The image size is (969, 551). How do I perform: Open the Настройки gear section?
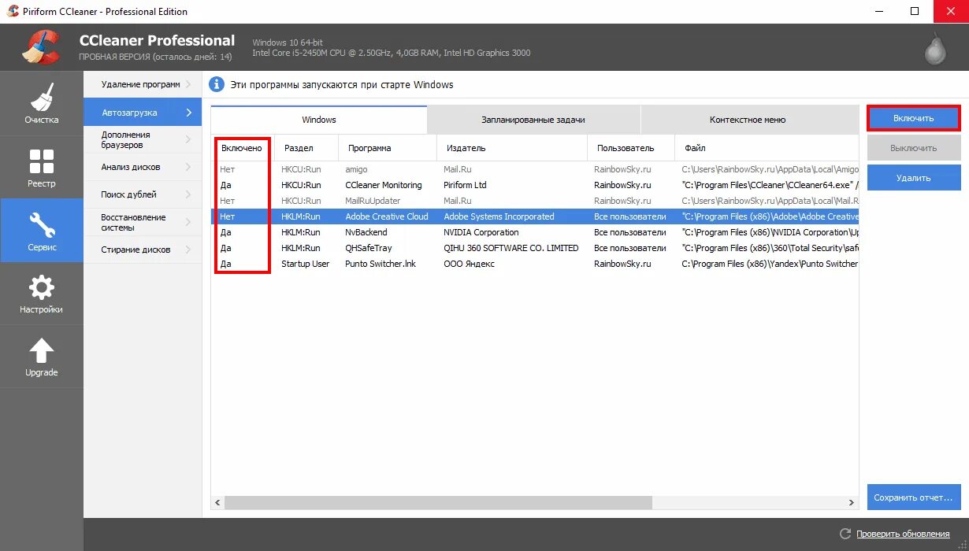pyautogui.click(x=41, y=293)
